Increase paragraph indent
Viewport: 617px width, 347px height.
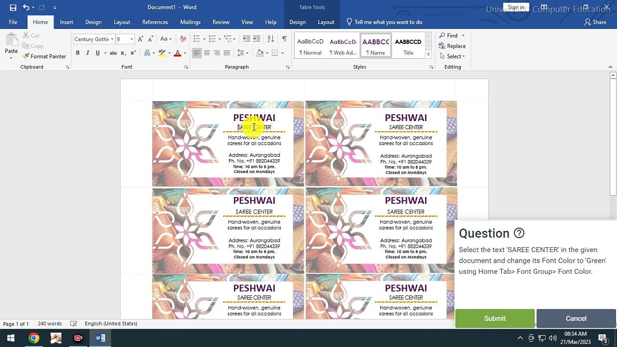tap(256, 39)
